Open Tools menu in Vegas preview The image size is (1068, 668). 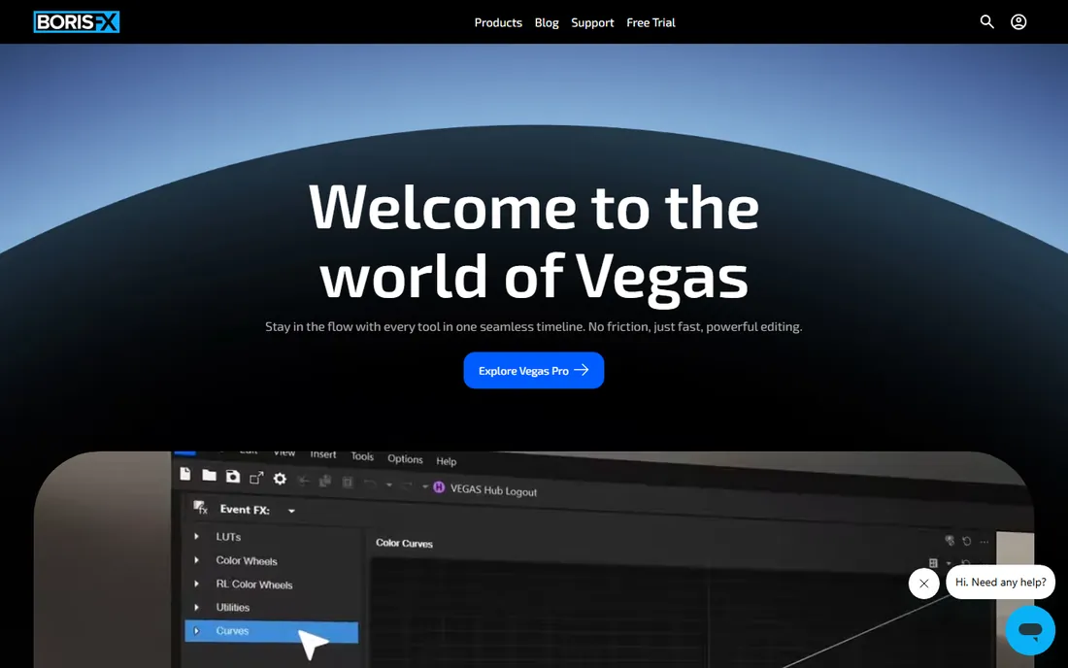point(362,456)
